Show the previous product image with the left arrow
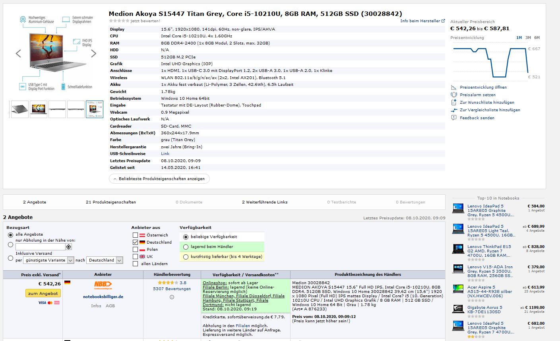Image resolution: width=560 pixels, height=341 pixels. pos(18,53)
